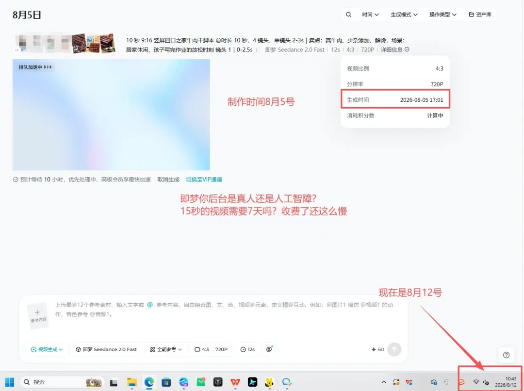Focus the prompt text input area

click(x=224, y=310)
